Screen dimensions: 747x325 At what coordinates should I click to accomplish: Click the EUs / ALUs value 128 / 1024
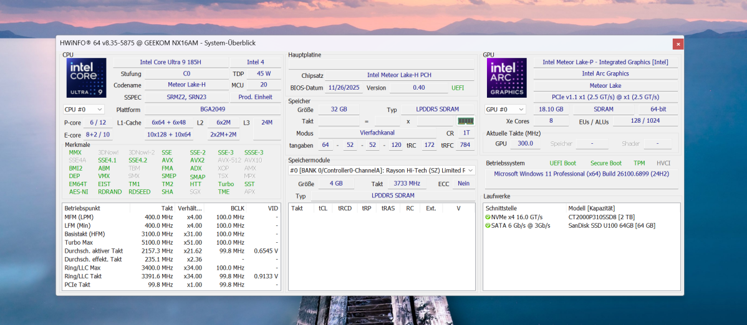click(x=645, y=121)
